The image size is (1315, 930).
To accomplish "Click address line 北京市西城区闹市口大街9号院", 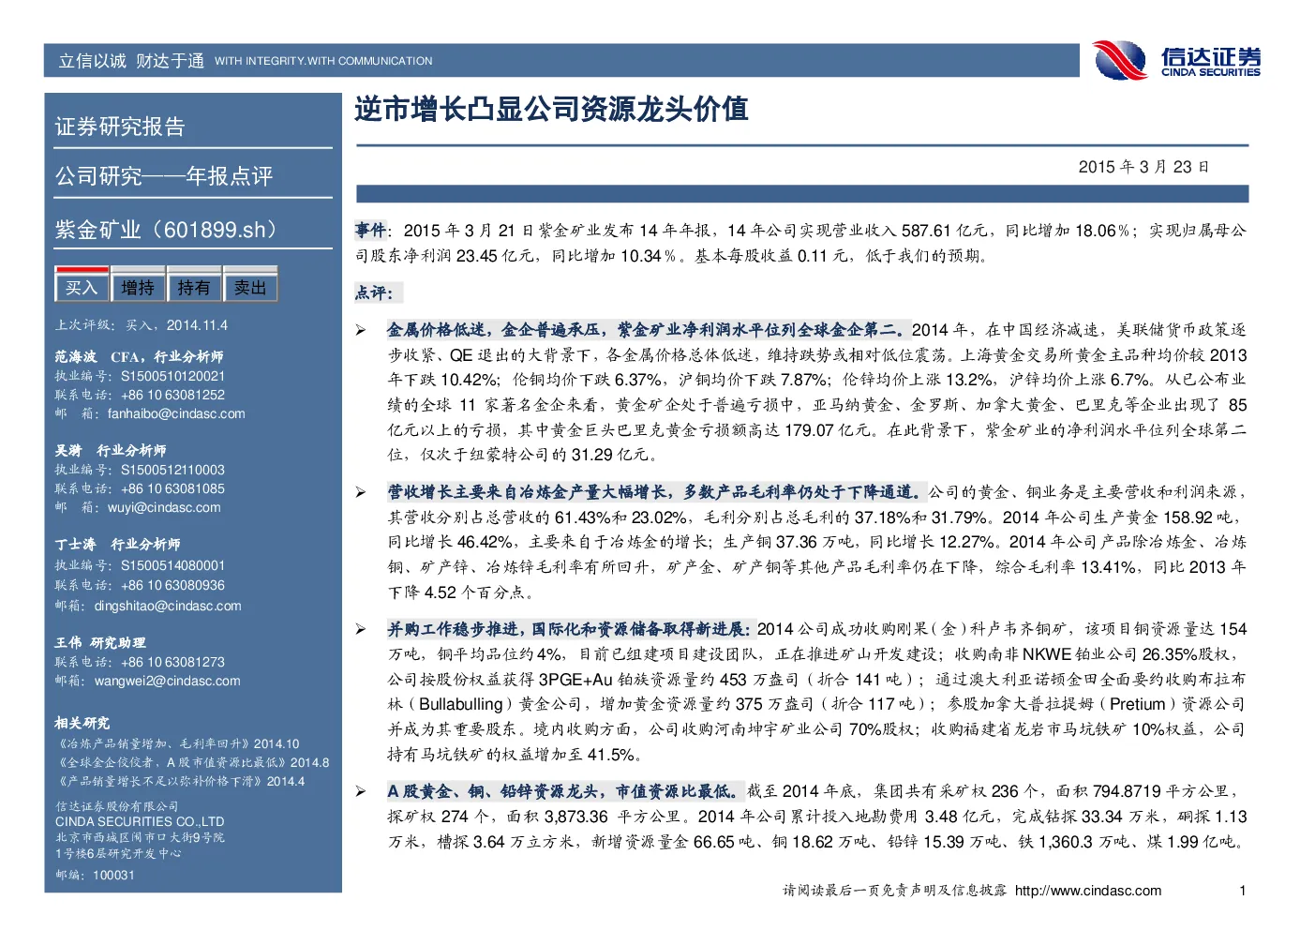I will point(140,837).
